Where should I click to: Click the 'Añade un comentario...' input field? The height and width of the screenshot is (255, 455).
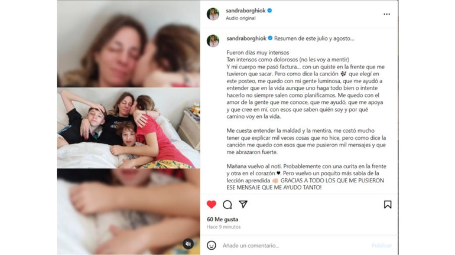tap(294, 246)
